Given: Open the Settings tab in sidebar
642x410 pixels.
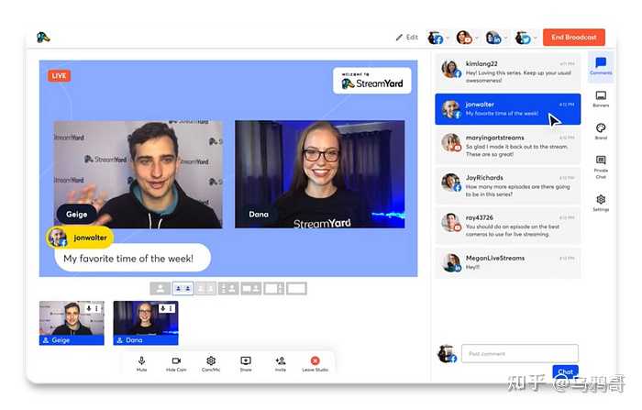Looking at the screenshot, I should (601, 203).
